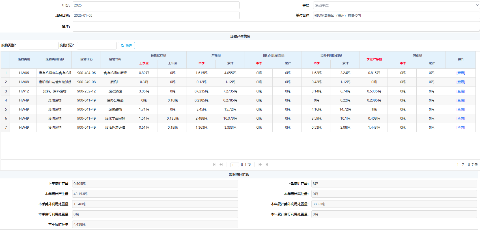
Task: Select the 染料、涂料废物 cell
Action: click(55, 91)
